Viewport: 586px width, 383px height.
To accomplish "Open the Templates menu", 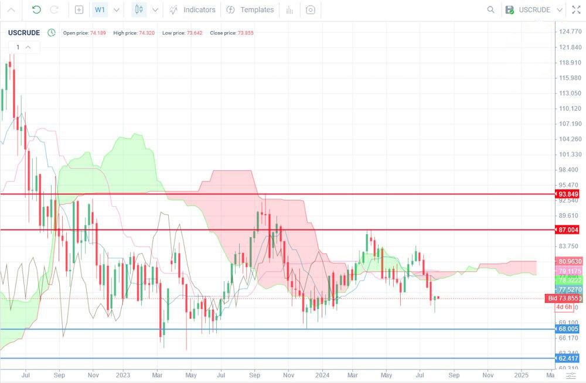I will 250,10.
